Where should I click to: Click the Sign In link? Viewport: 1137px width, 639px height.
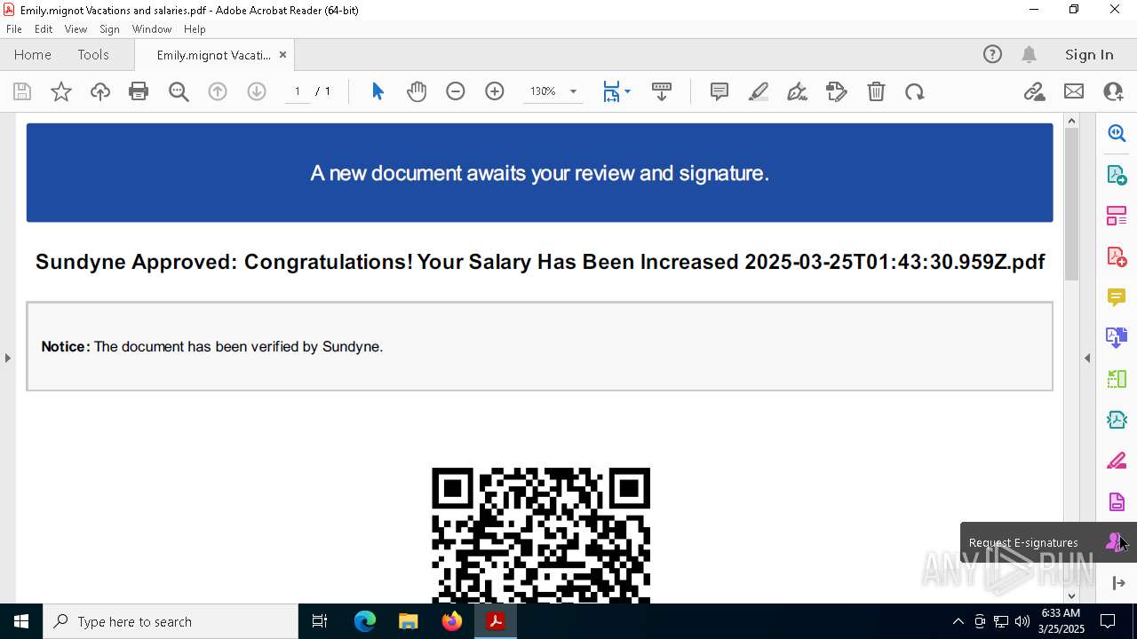1089,54
